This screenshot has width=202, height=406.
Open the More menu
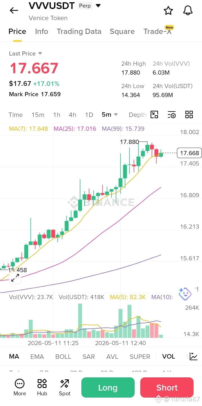tap(20, 387)
